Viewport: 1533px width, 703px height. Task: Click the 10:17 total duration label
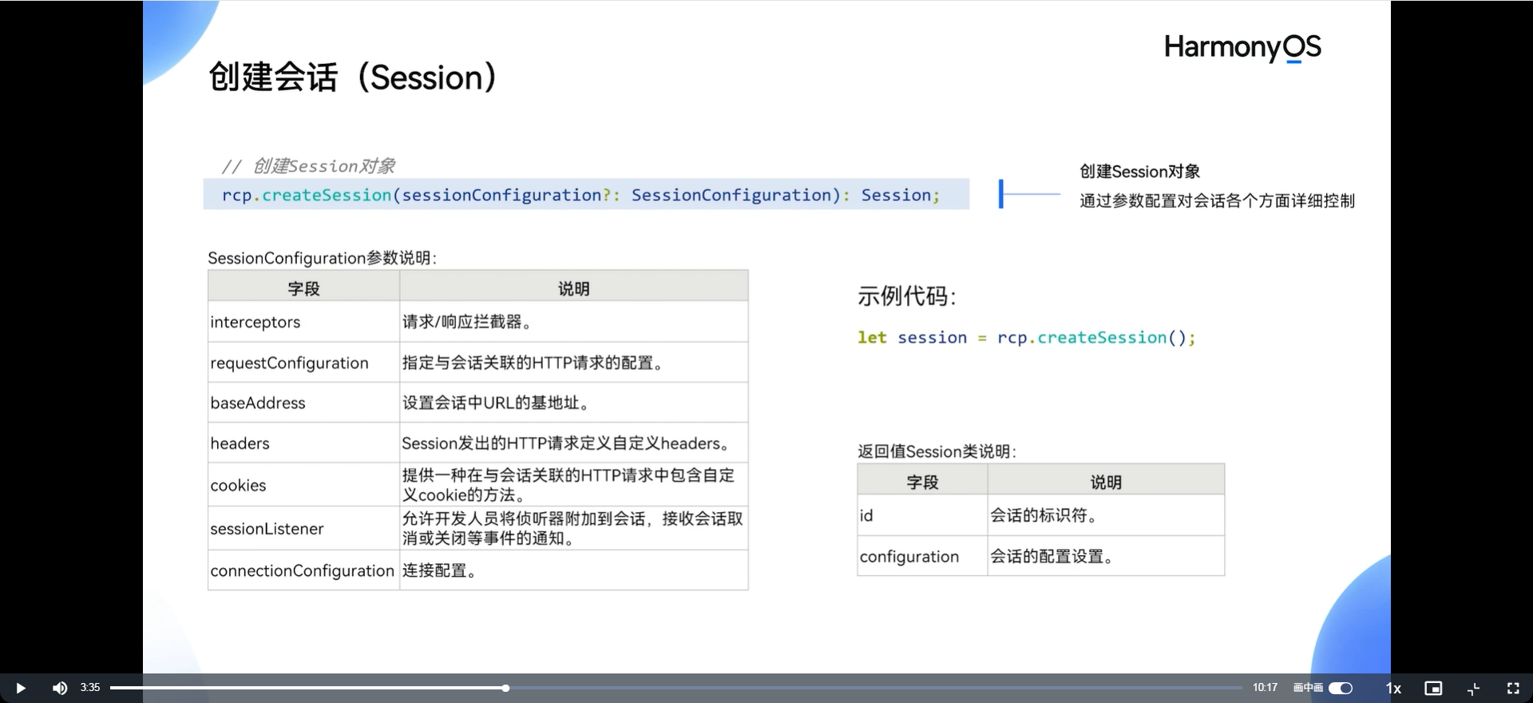click(1265, 687)
